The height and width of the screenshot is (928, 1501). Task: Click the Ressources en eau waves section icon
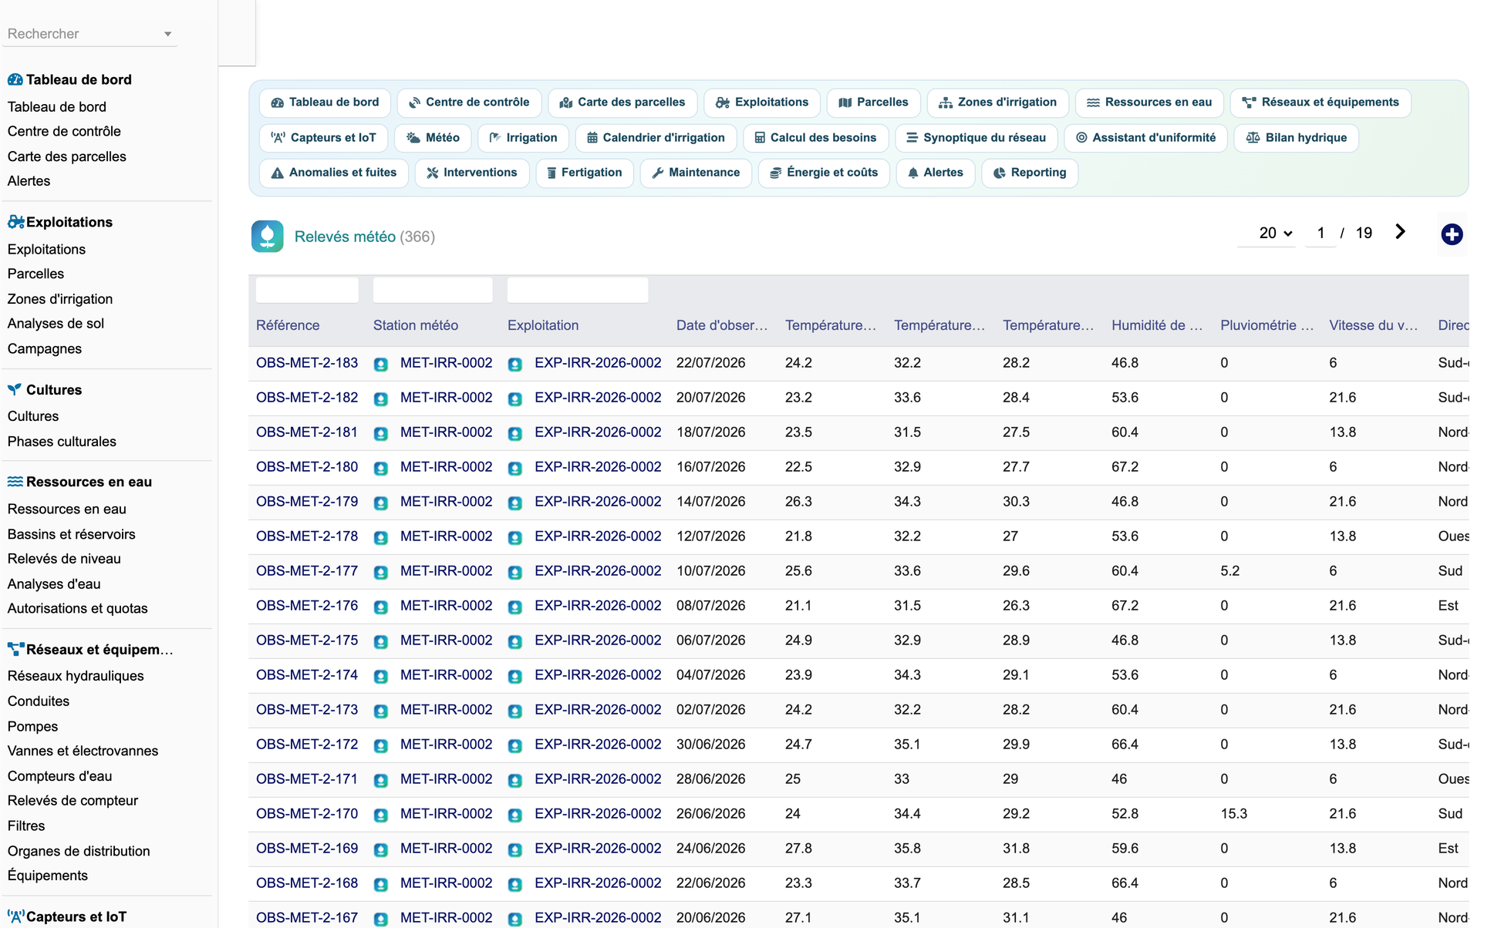(15, 482)
